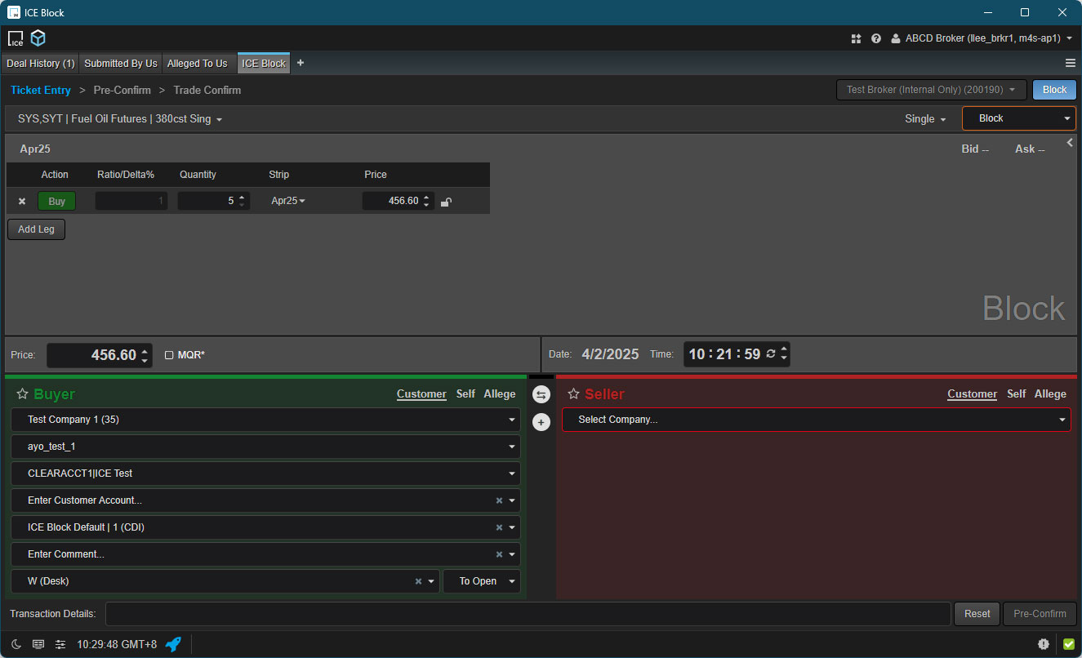Screen dimensions: 1082x658
Task: Click the rocket icon in status bar
Action: click(173, 644)
